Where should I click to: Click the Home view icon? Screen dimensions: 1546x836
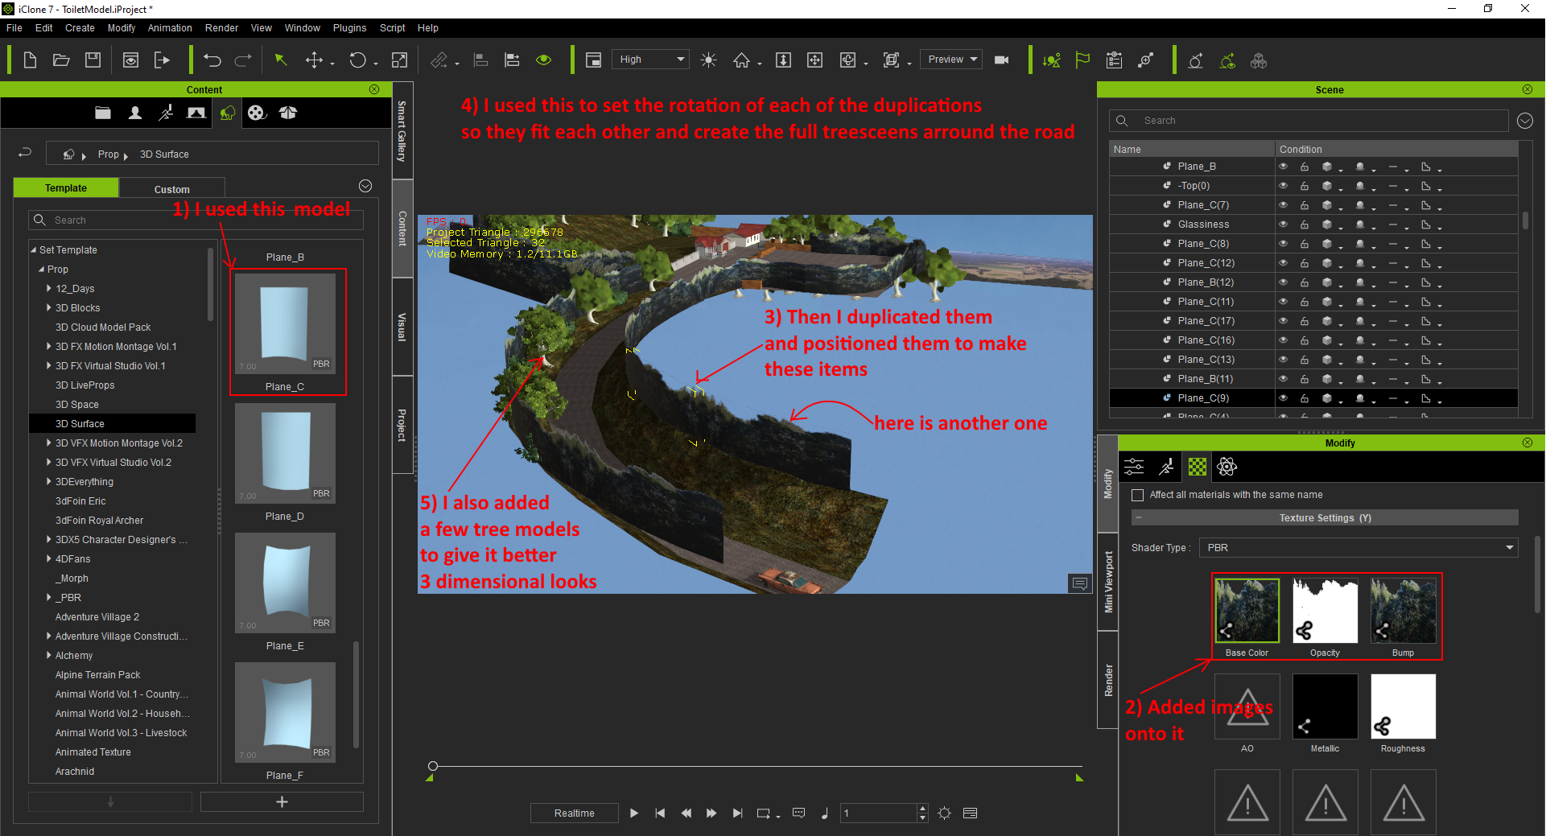(741, 60)
